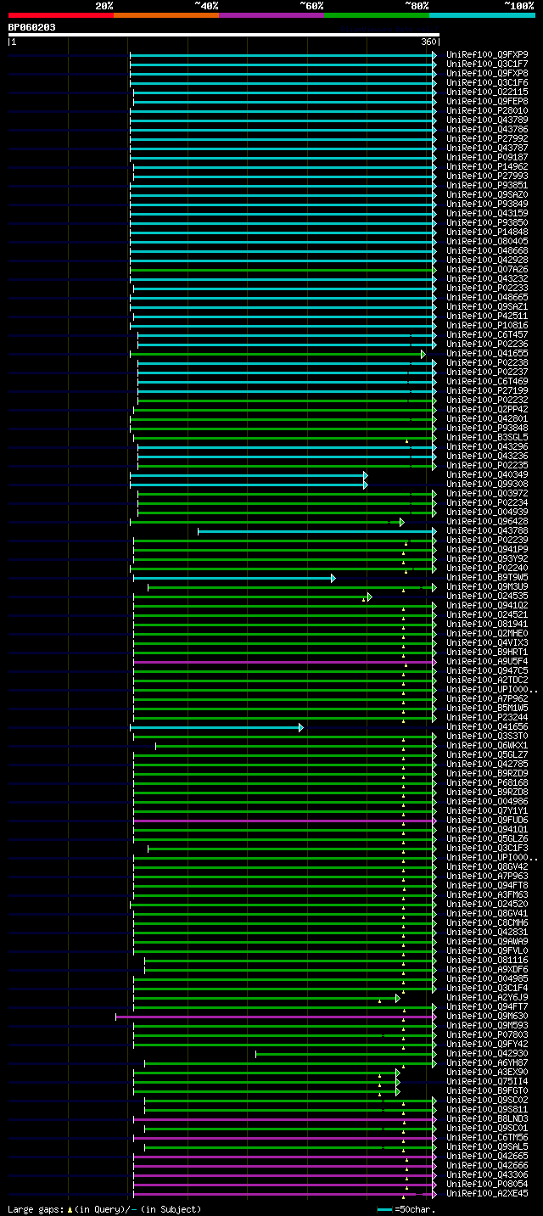
Task: Select the UniRef100_C6T457 label
Action: point(488,334)
